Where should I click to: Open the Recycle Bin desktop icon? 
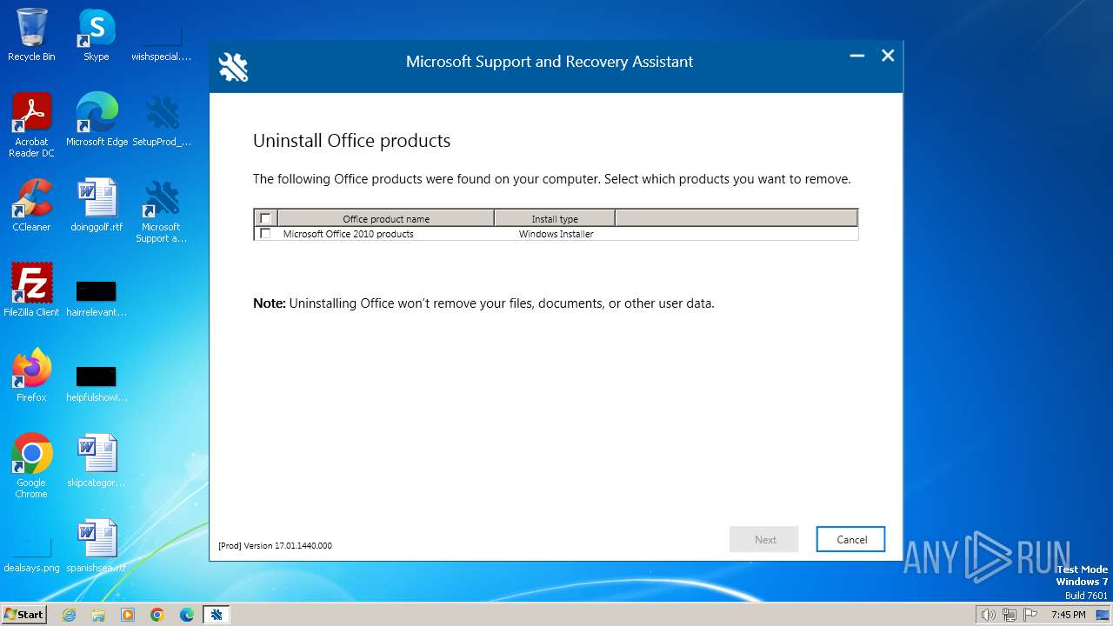[x=31, y=35]
